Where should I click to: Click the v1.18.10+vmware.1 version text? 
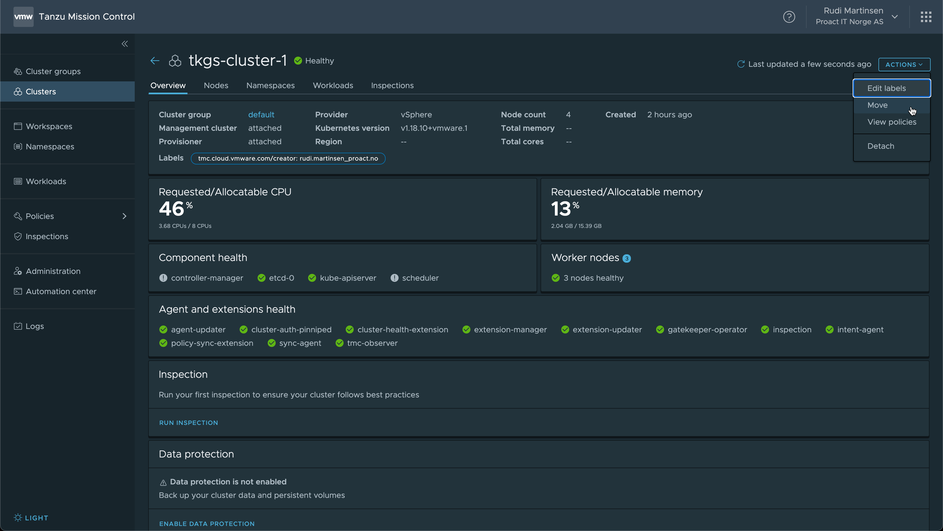tap(434, 128)
